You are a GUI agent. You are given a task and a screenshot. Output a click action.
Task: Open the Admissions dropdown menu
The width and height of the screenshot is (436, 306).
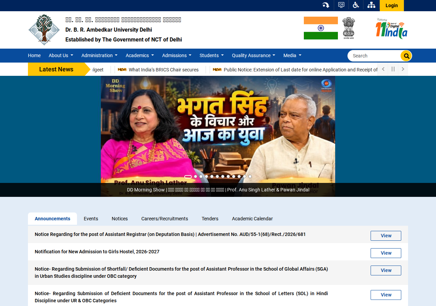177,55
